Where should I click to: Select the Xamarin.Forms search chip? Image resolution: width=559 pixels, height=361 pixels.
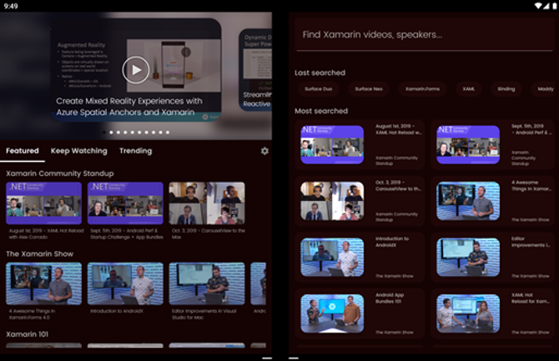[x=422, y=88]
